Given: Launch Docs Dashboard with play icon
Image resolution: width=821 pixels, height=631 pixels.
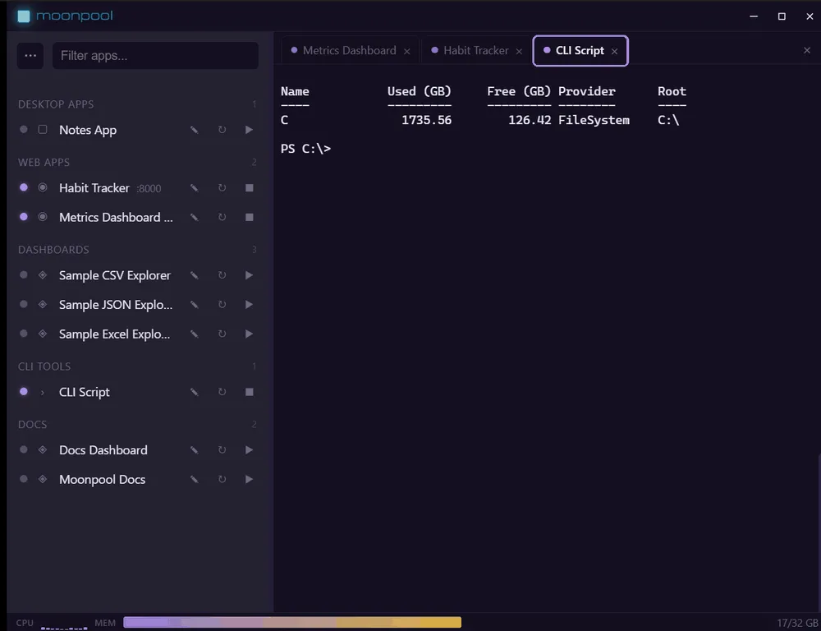Looking at the screenshot, I should 250,450.
